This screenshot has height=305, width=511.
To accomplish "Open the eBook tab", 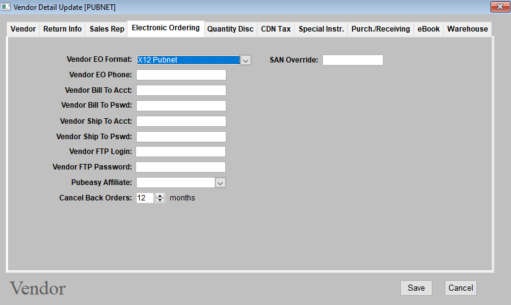I will (428, 29).
